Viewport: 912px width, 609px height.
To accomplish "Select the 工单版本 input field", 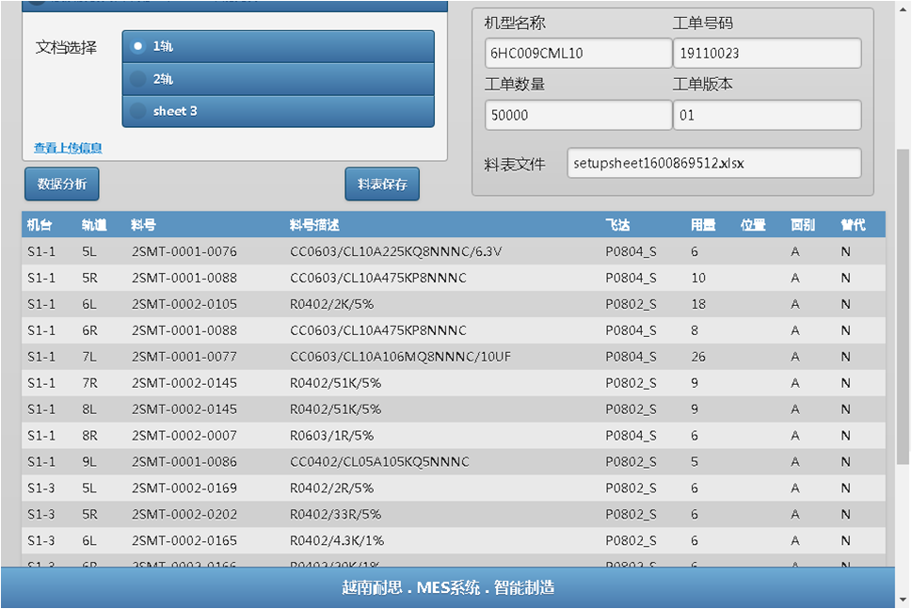I will pyautogui.click(x=766, y=116).
